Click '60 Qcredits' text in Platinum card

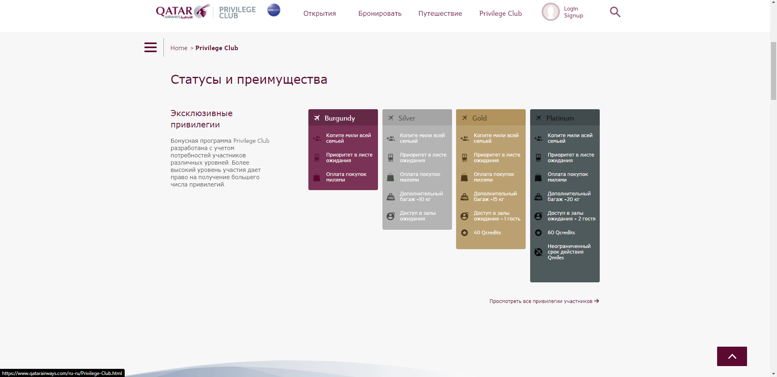pyautogui.click(x=561, y=233)
